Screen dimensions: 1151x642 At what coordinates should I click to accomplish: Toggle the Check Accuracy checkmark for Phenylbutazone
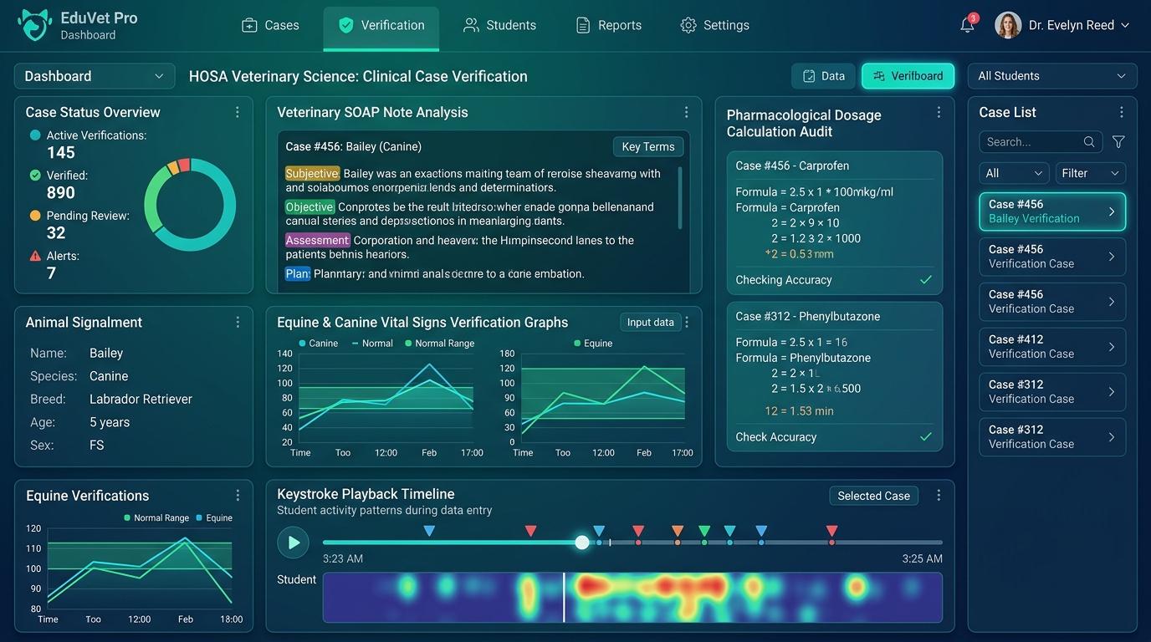tap(925, 436)
